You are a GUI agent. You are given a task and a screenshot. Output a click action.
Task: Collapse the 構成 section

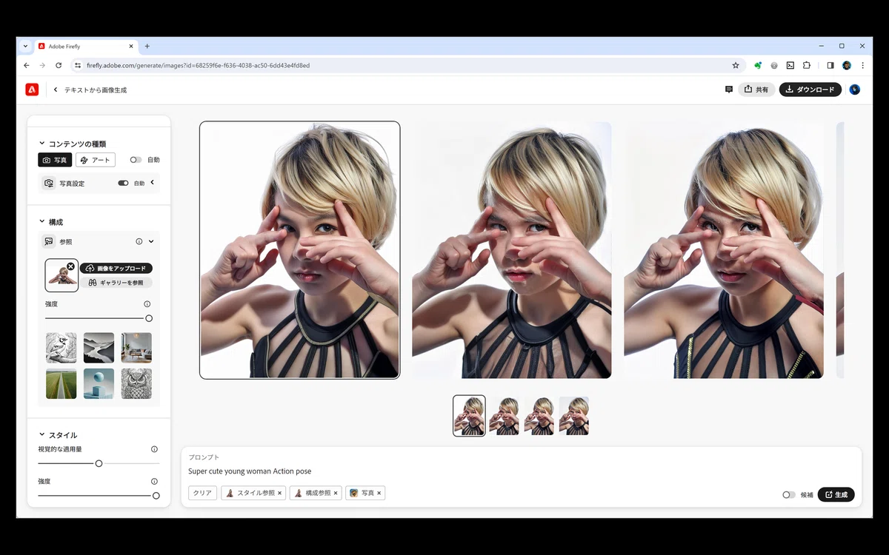click(42, 221)
